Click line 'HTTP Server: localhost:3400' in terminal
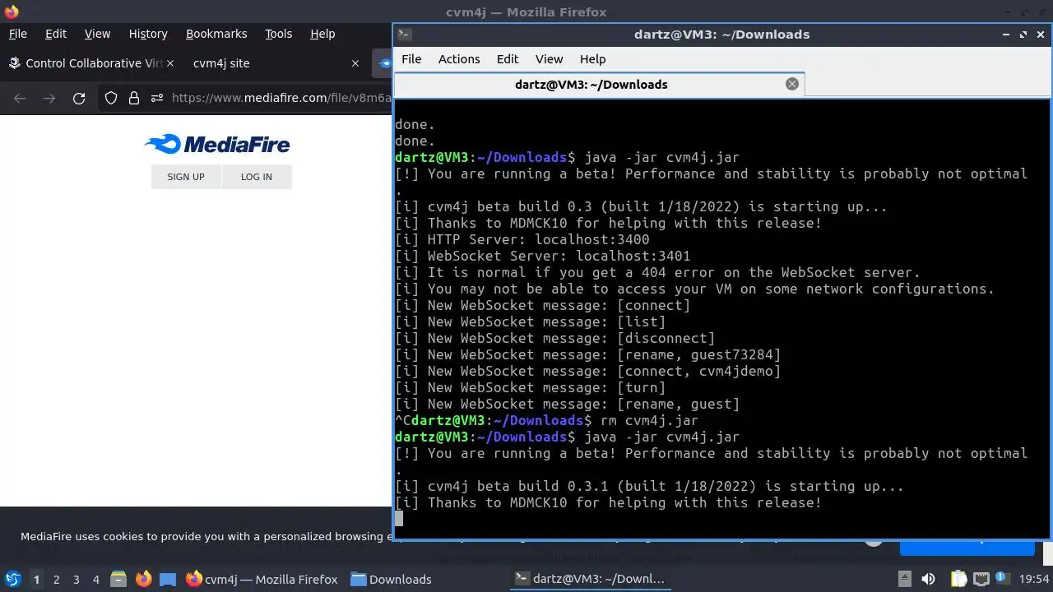Screen dimensions: 1053x592 pyautogui.click(x=522, y=239)
